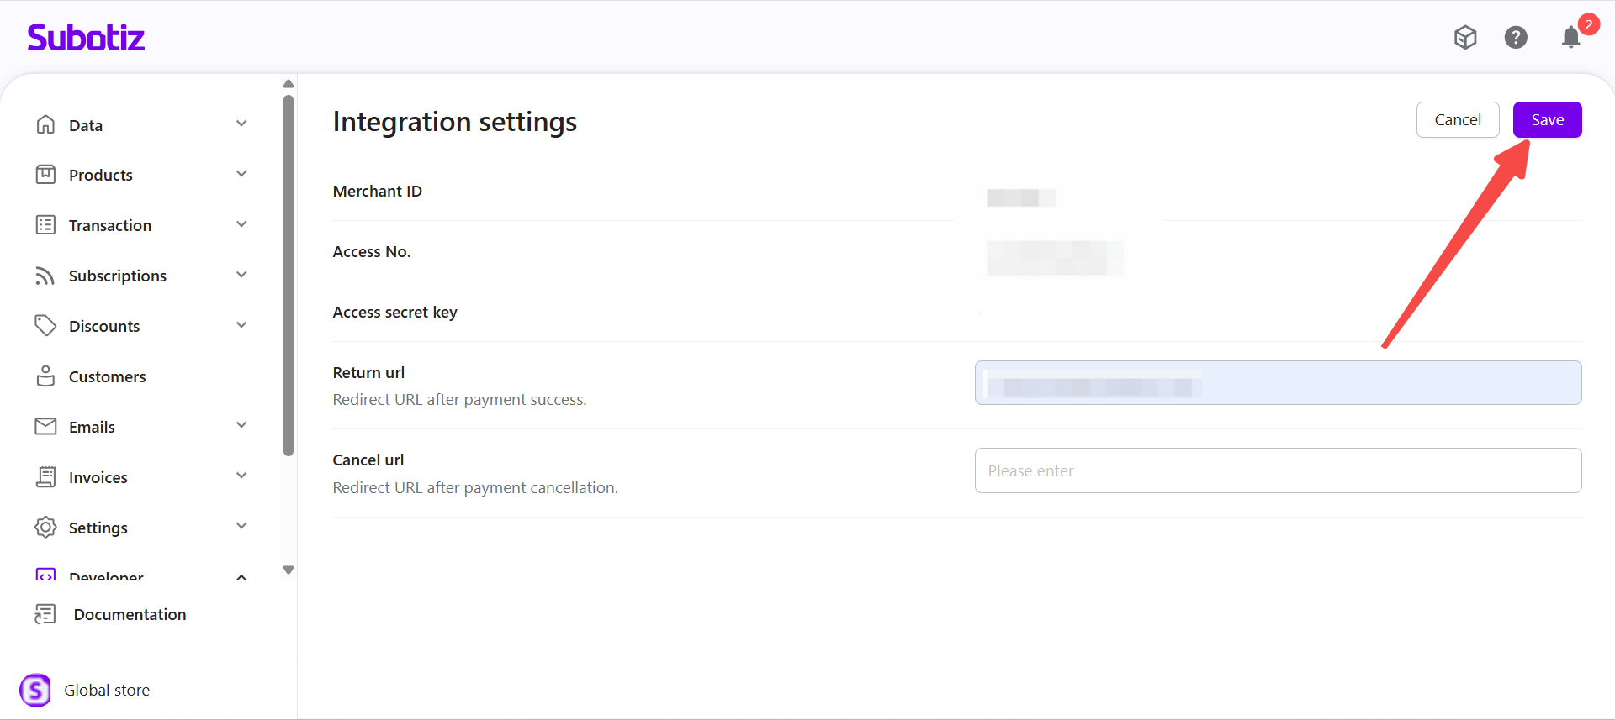Expand the Data menu chevron
This screenshot has height=720, width=1615.
pos(241,124)
